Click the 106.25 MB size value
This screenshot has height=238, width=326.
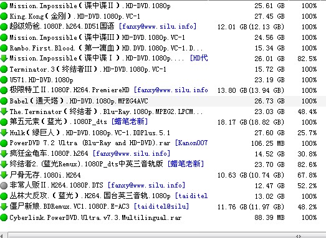click(x=267, y=143)
